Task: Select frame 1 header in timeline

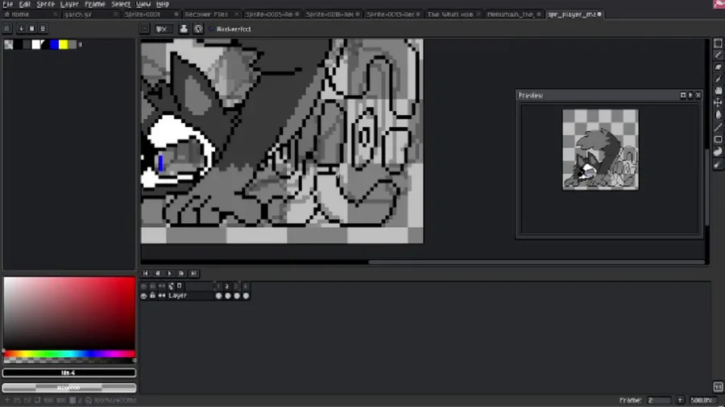Action: (x=218, y=286)
